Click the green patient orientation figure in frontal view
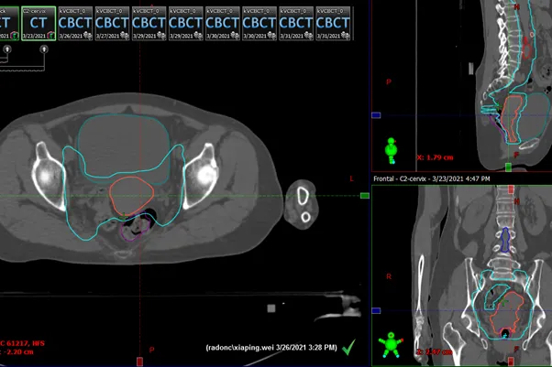552x367 pixels. tap(392, 344)
